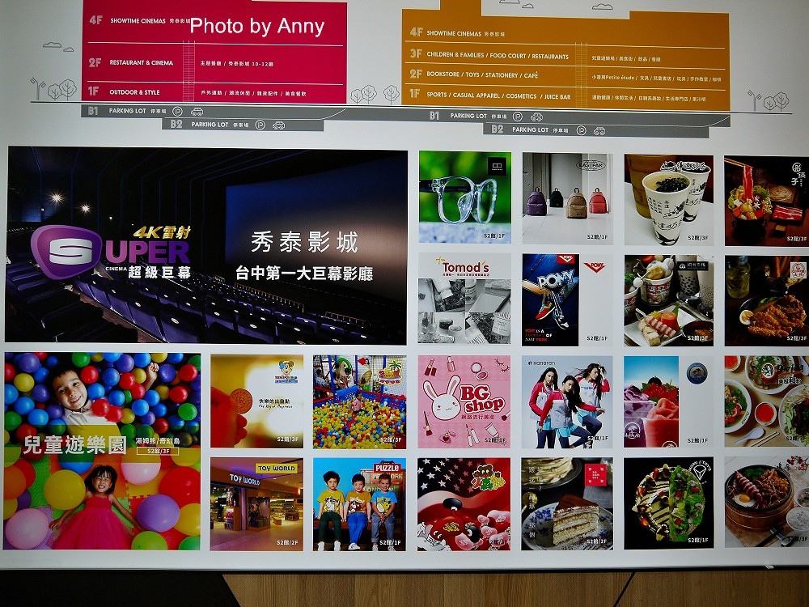The image size is (809, 607).
Task: Open the Puzzle three kids tile
Action: pyautogui.click(x=360, y=504)
